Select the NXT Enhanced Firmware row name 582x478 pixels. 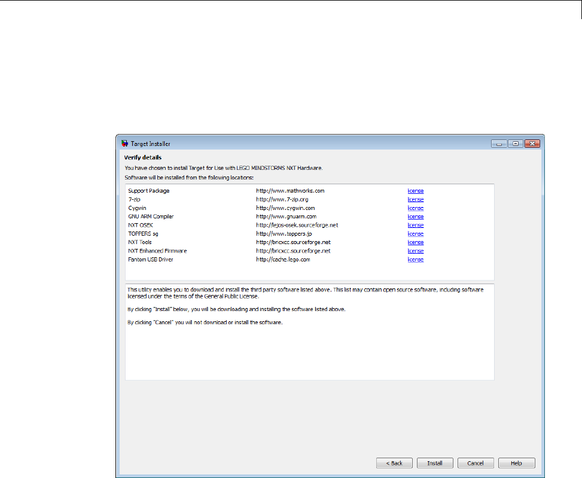coord(157,251)
